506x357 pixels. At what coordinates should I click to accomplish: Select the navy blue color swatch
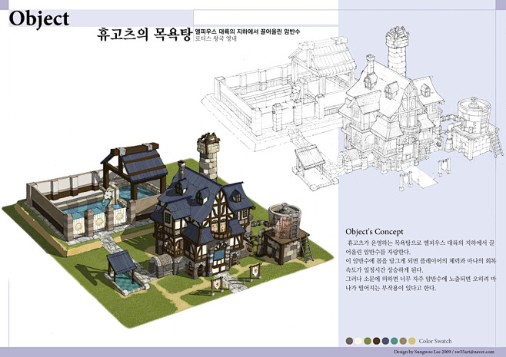point(385,340)
